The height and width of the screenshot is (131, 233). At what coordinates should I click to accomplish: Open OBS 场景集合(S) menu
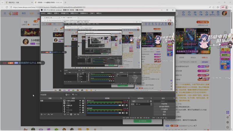84,13
